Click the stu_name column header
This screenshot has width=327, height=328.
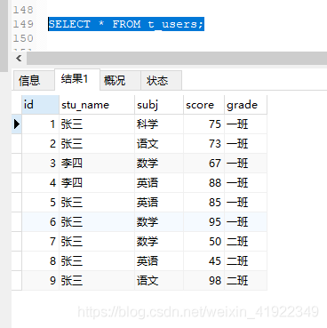pos(97,105)
